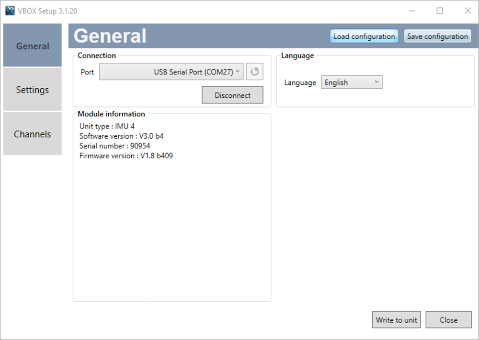Close the window with the title bar X
The image size is (479, 340).
pyautogui.click(x=468, y=11)
